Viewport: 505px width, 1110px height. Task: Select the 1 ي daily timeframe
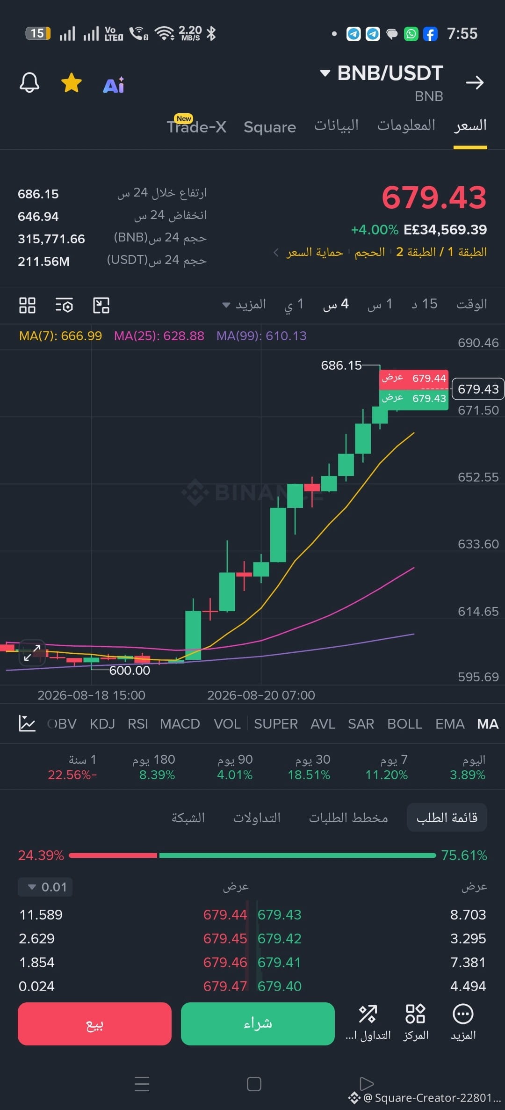pyautogui.click(x=294, y=305)
